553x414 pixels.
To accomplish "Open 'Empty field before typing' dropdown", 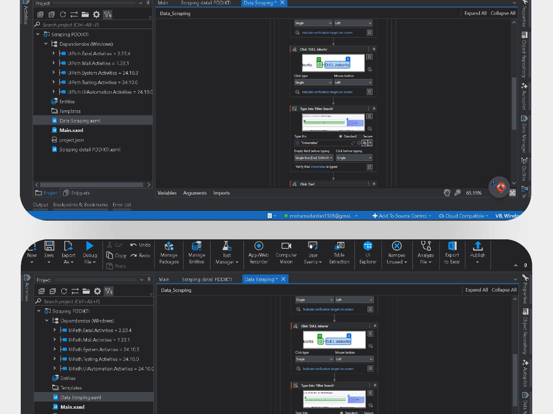I will point(314,158).
